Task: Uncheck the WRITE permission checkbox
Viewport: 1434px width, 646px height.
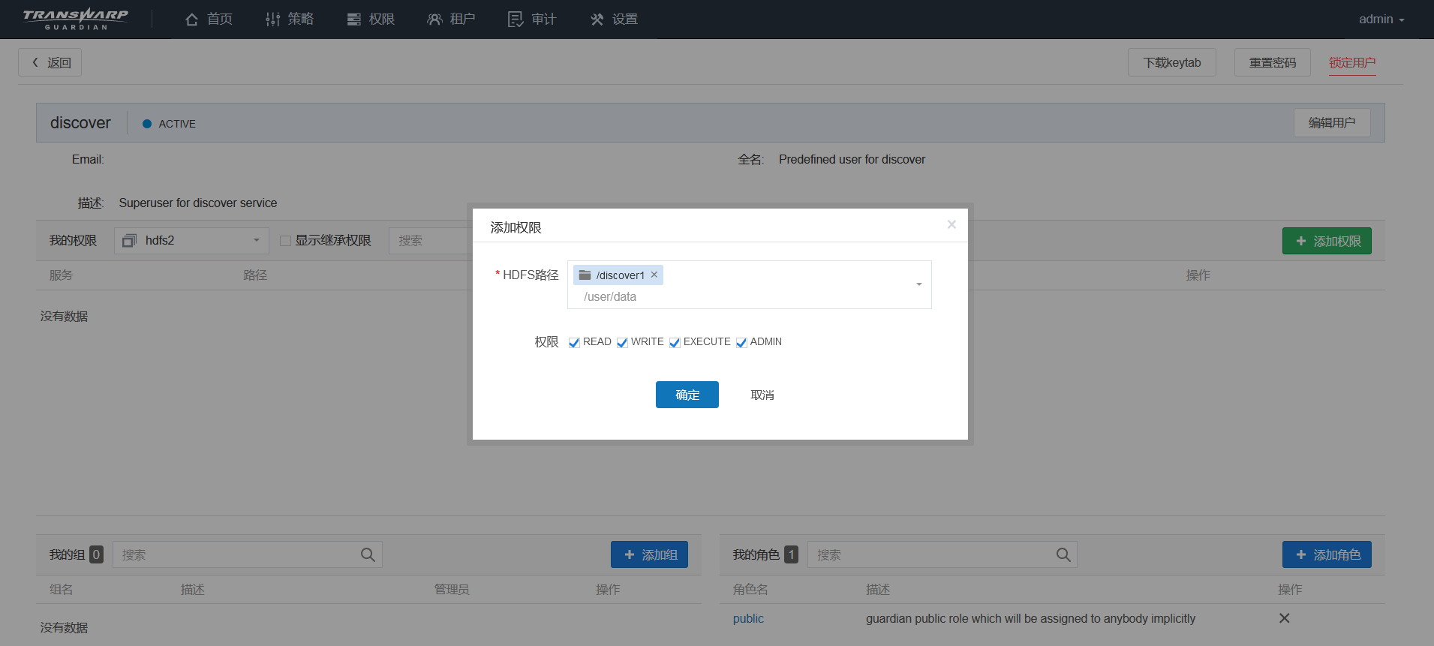Action: (x=622, y=342)
